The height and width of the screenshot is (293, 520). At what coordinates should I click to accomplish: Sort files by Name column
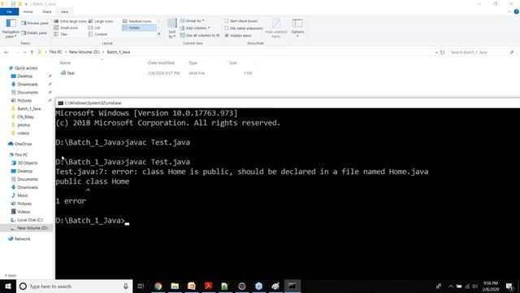[65, 63]
